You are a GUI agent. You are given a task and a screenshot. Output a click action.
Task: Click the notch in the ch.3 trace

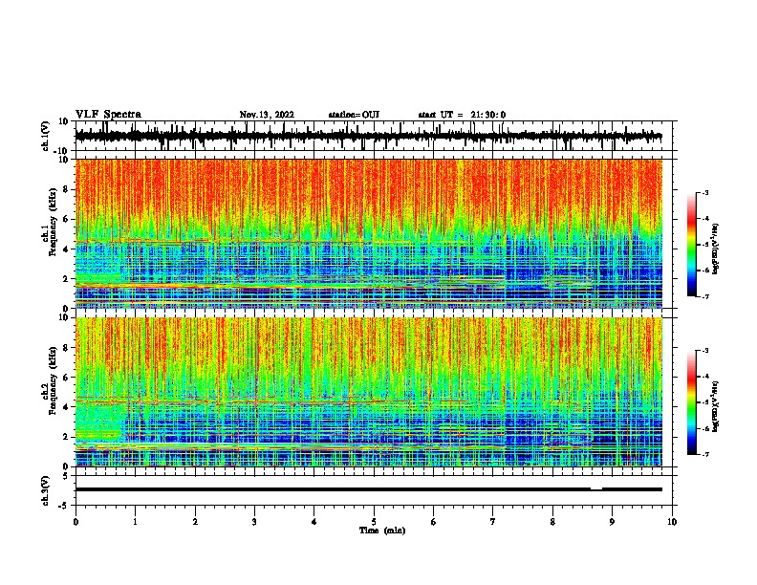pos(596,489)
